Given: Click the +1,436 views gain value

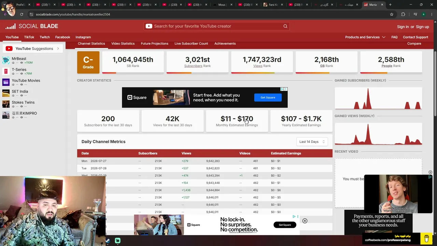Looking at the screenshot, I should (186, 190).
